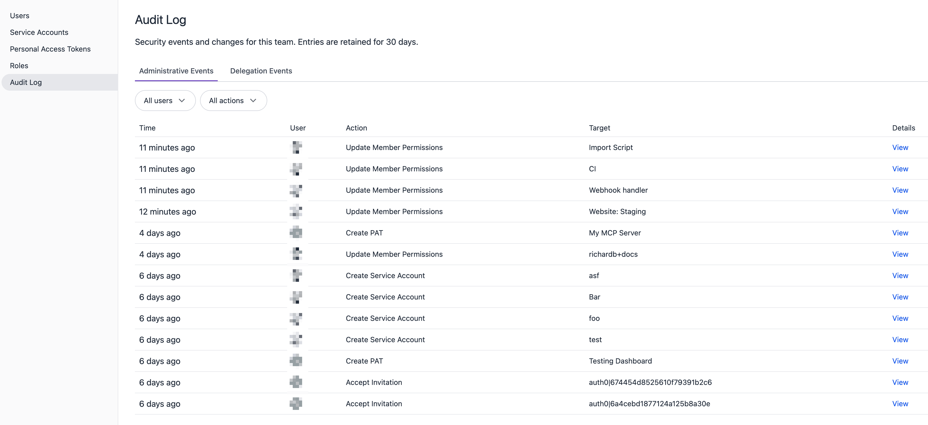Click user avatar in auth0|674454d8 row
928x425 pixels.
[296, 382]
